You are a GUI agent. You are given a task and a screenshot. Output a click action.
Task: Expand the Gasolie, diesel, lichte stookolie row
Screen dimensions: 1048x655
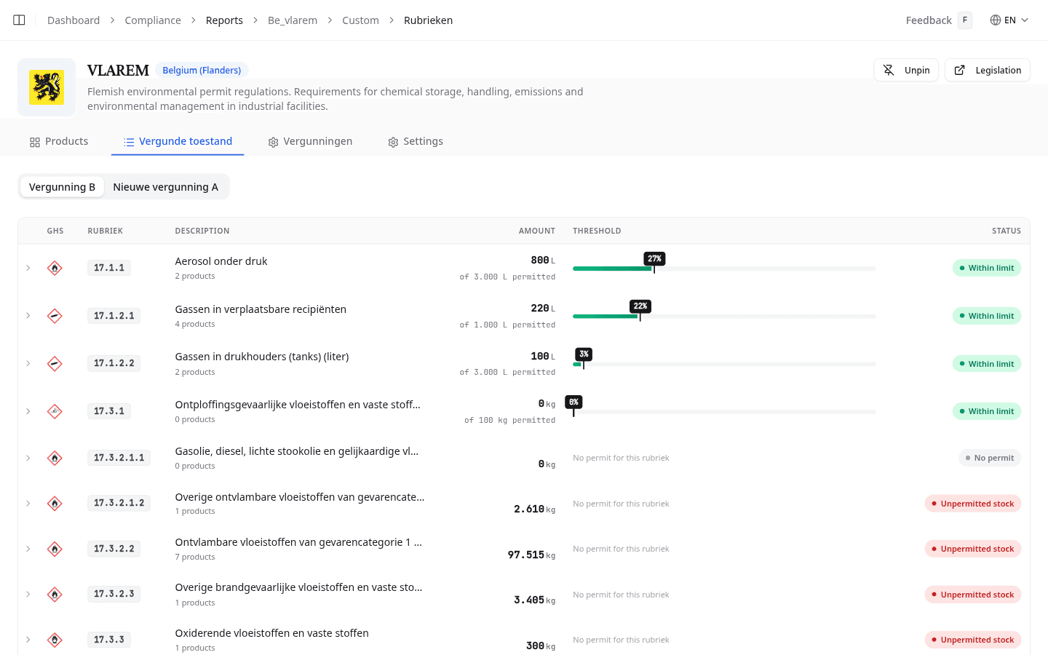[x=28, y=458]
